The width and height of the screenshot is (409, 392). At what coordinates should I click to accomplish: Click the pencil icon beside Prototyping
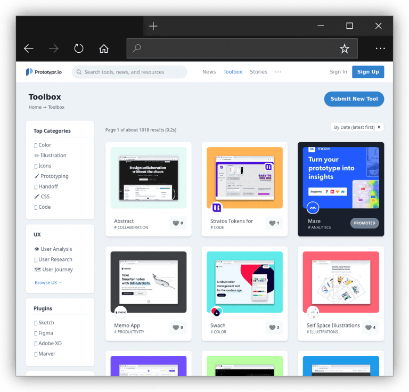tap(37, 176)
